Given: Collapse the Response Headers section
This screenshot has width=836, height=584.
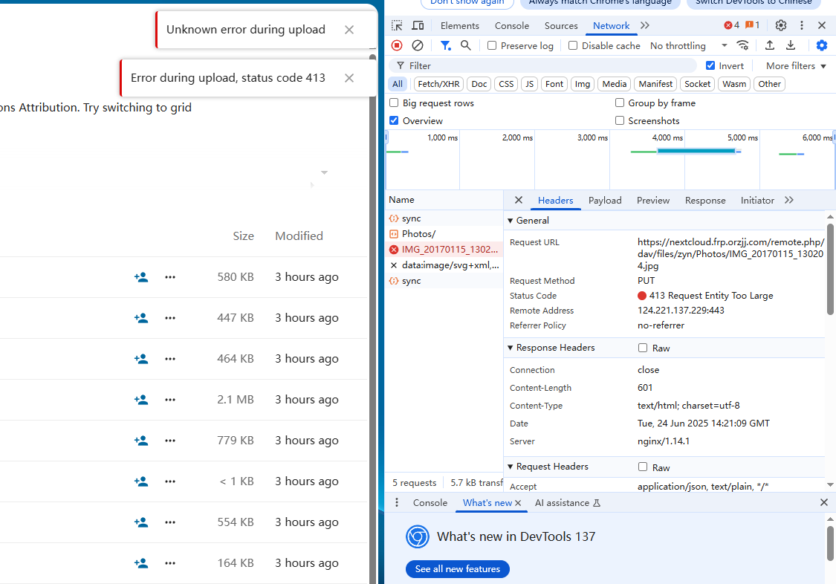Looking at the screenshot, I should tap(511, 348).
